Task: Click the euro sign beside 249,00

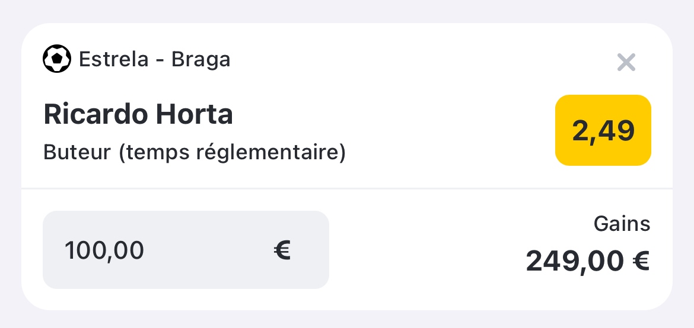Action: click(641, 261)
